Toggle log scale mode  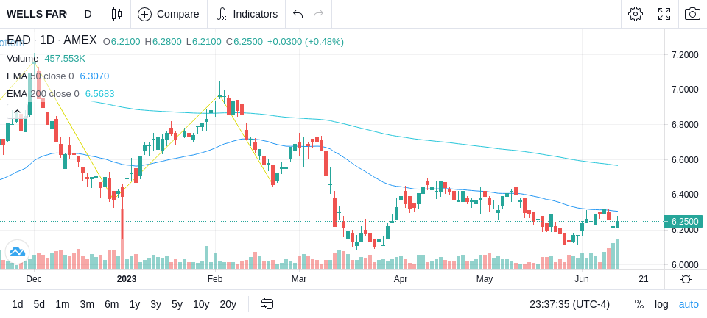tap(661, 305)
